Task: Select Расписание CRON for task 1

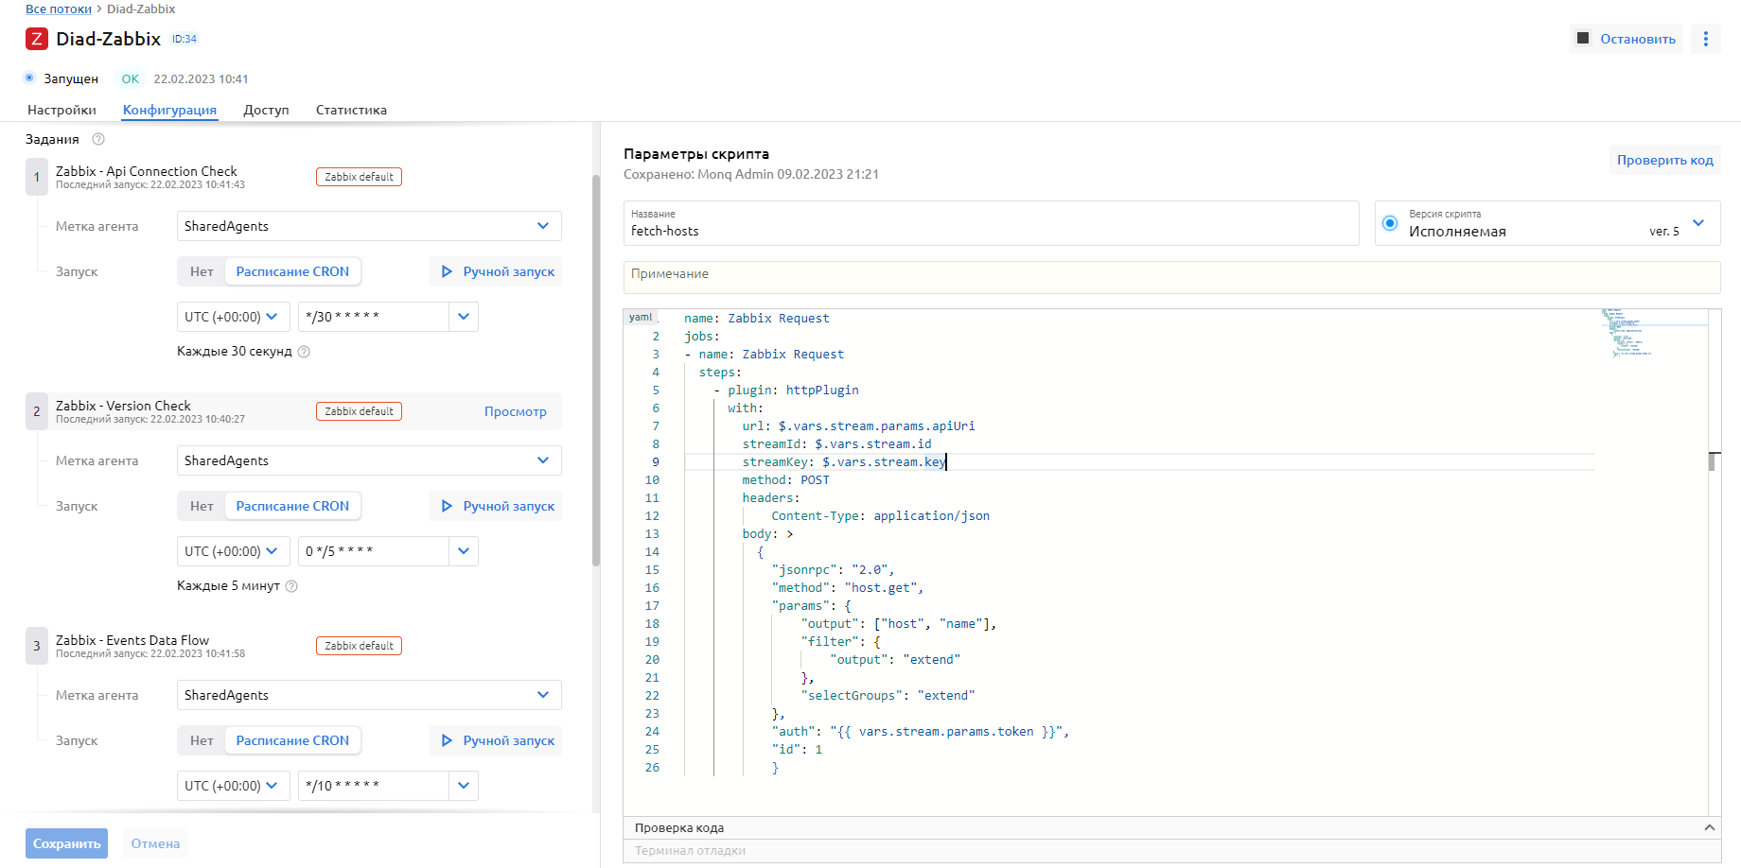Action: tap(292, 271)
